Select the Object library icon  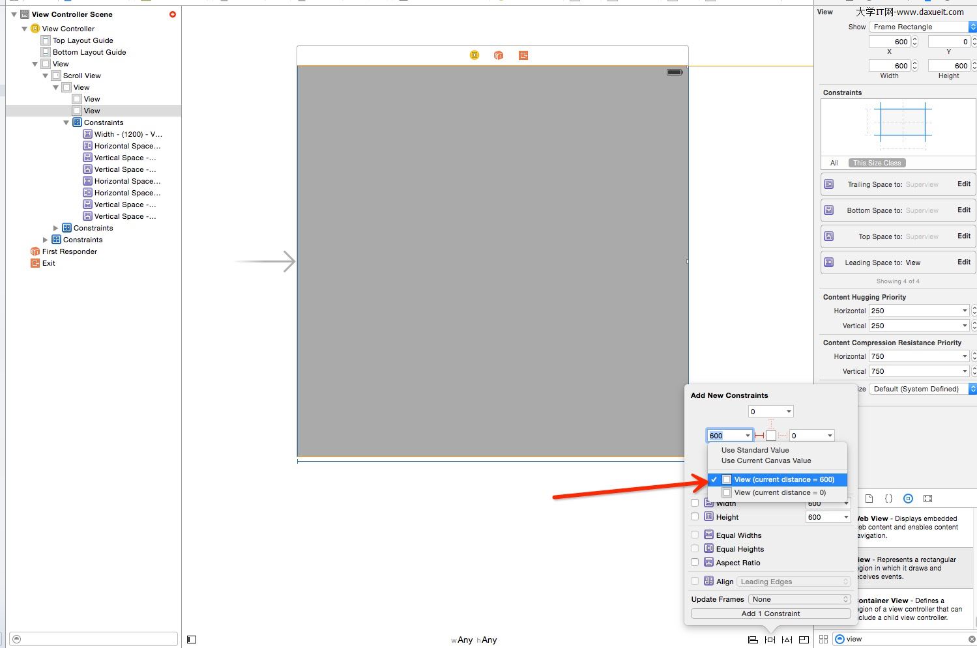pyautogui.click(x=908, y=499)
